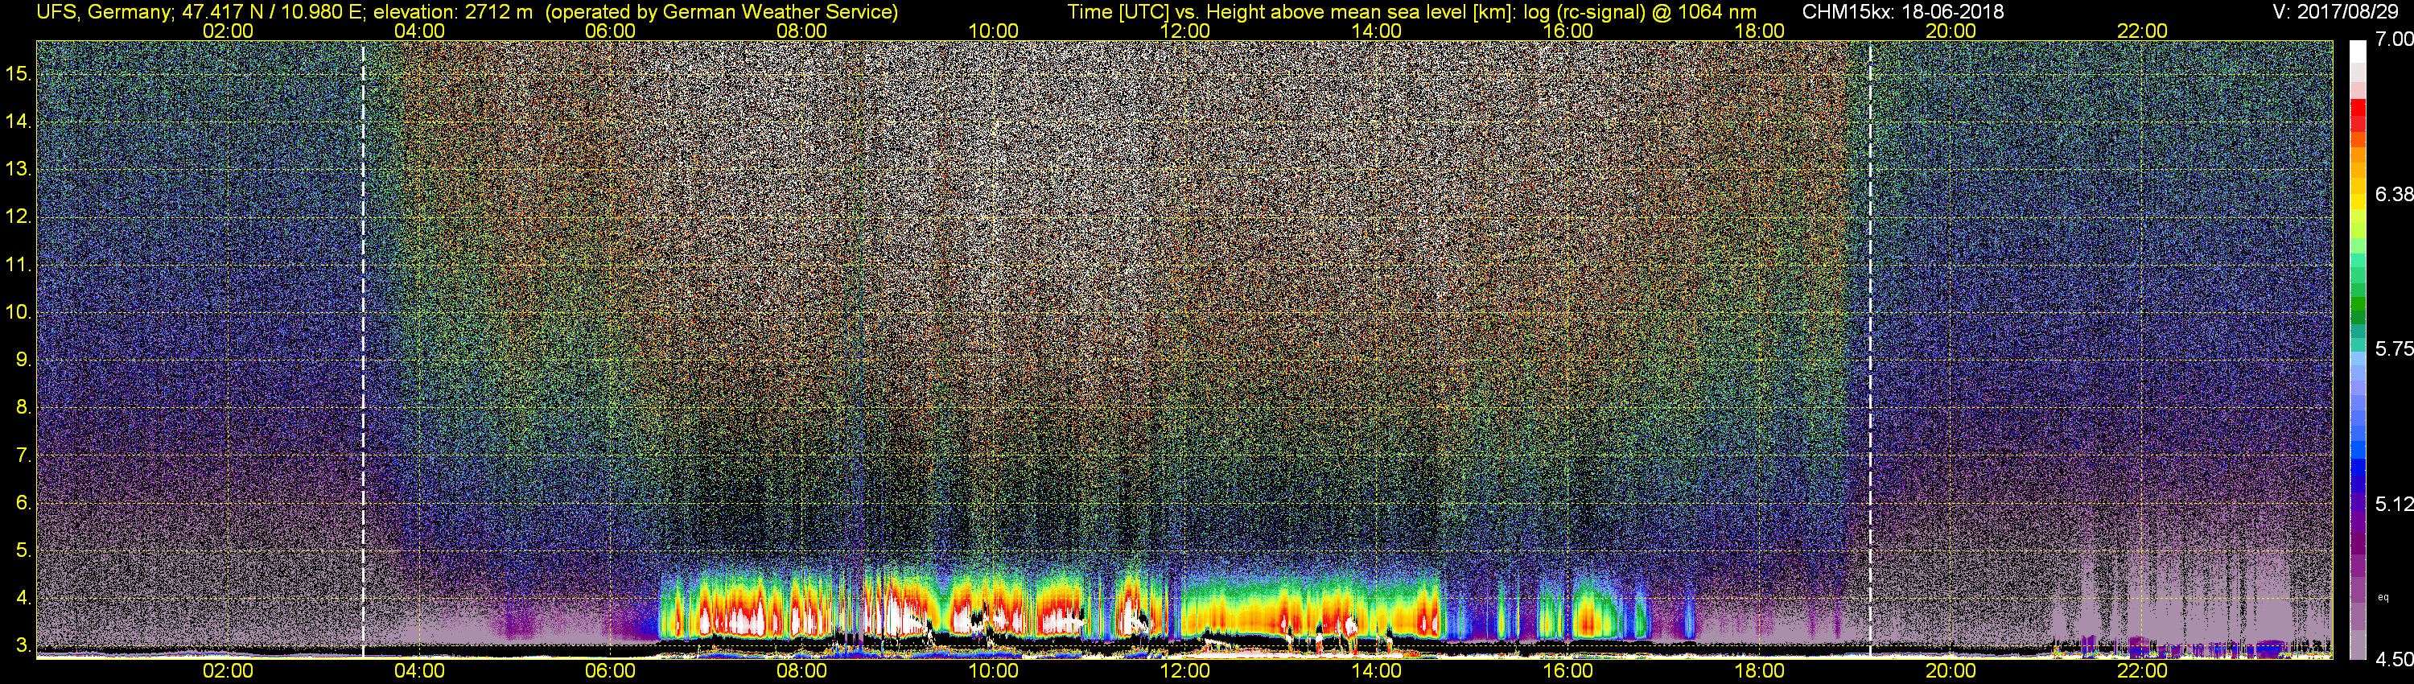
Task: Select the 4.50 minimum scale label
Action: pyautogui.click(x=2393, y=660)
